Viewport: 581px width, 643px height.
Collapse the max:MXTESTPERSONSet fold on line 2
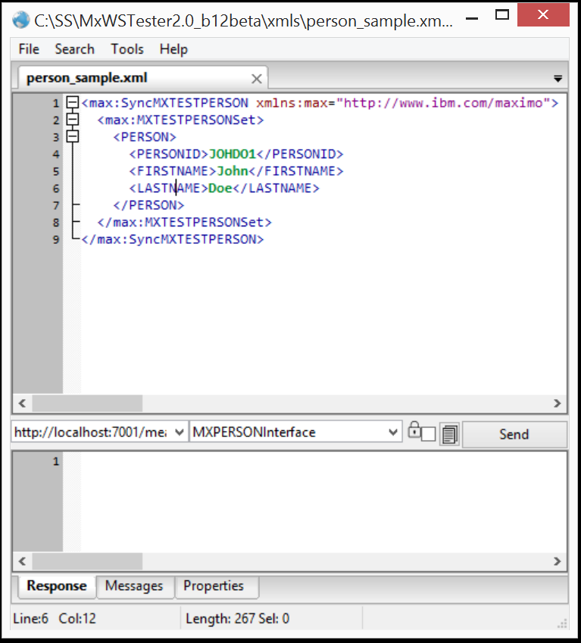click(73, 120)
